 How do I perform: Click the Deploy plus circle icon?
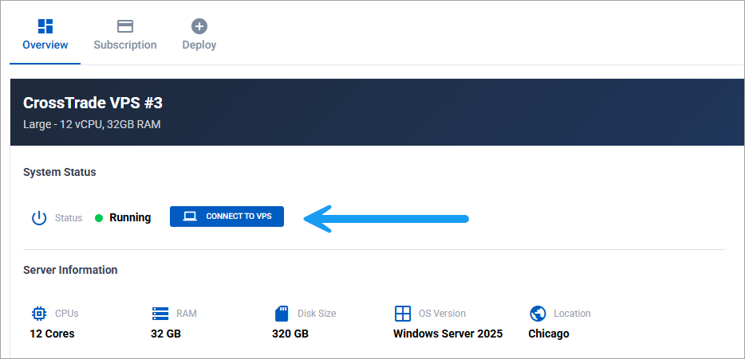coord(199,25)
